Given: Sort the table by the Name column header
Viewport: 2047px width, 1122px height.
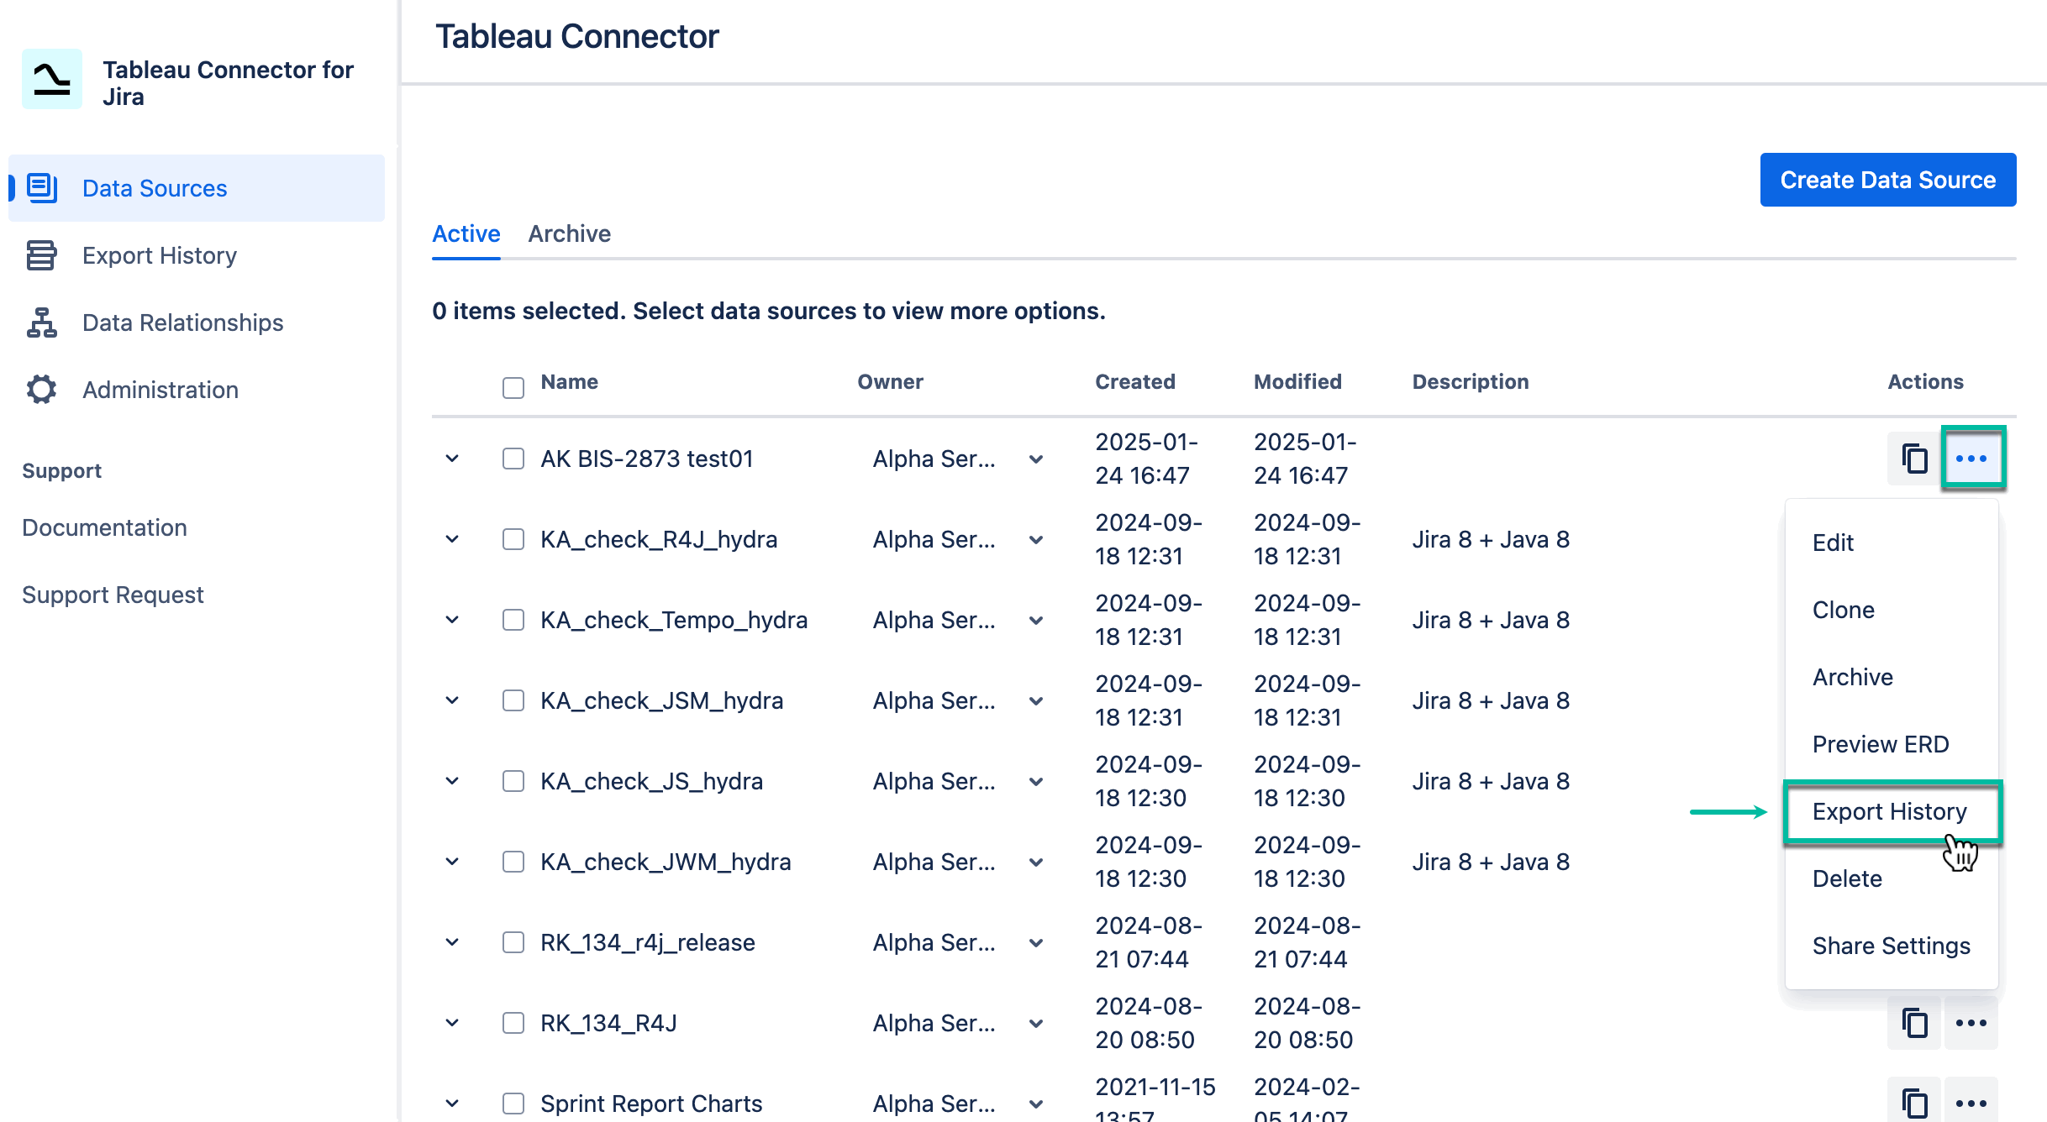Looking at the screenshot, I should pyautogui.click(x=568, y=382).
